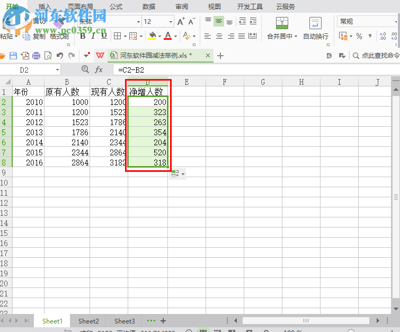Toggle bold formatting
400x332 pixels.
click(83, 36)
